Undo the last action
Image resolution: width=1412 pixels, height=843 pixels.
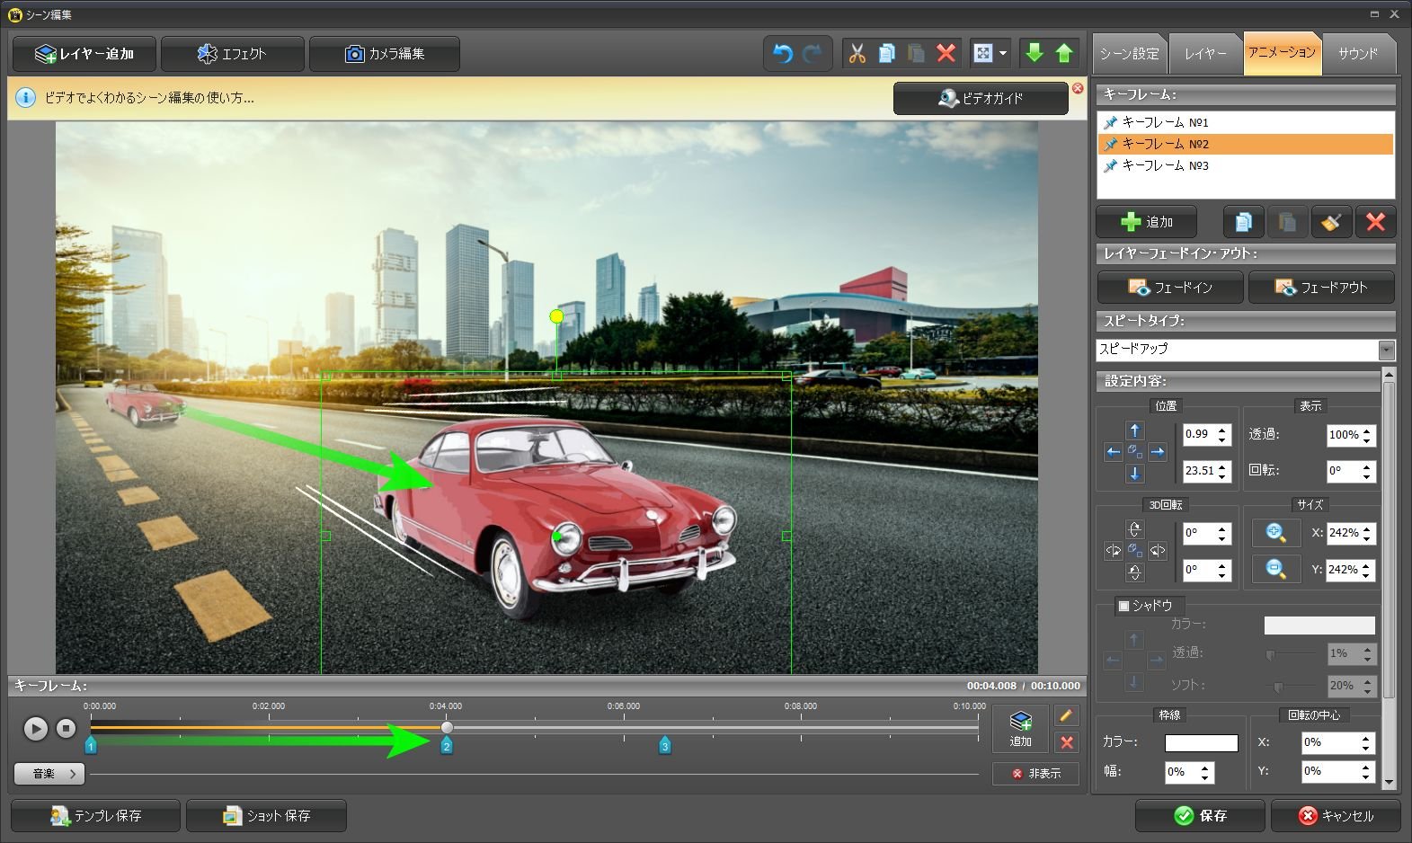783,54
